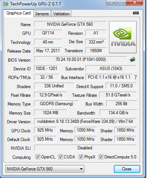This screenshot has width=150, height=178.
Task: Click the Technology field 40 nm
Action: 48,42
